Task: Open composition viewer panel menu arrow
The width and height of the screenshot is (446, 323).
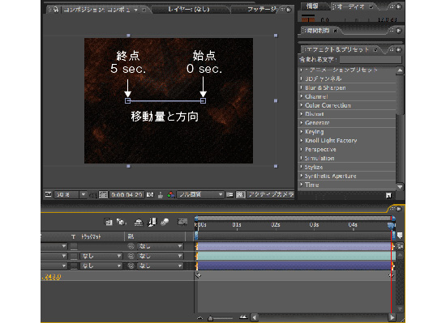Action: [x=288, y=10]
